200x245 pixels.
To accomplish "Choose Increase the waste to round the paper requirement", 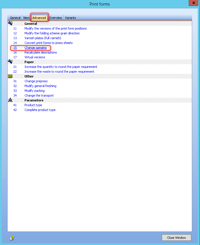I will [59, 72].
